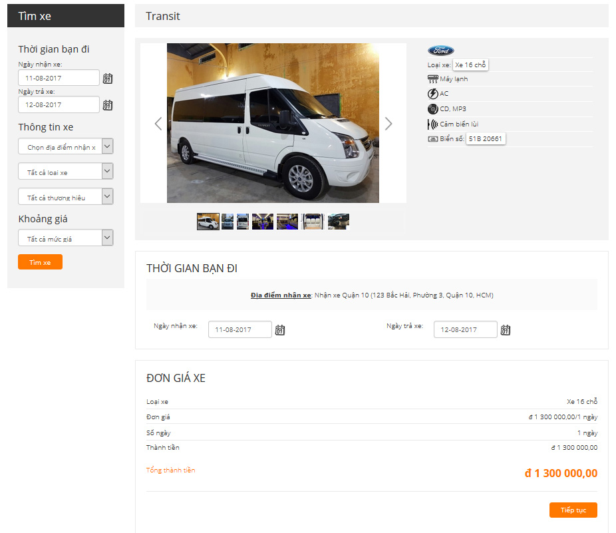Open calendar for sidebar pickup date
The image size is (616, 533).
pyautogui.click(x=108, y=79)
